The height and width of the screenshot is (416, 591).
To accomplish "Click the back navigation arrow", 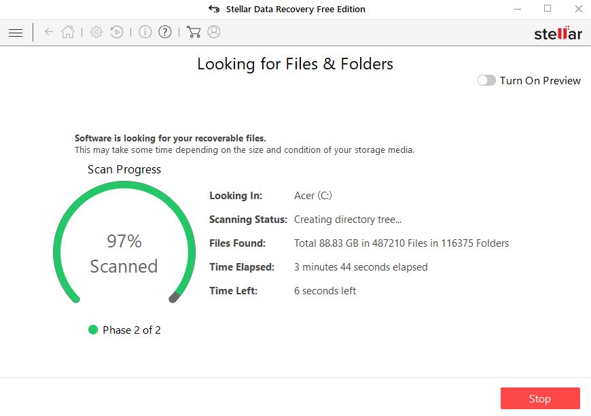I will pos(48,32).
